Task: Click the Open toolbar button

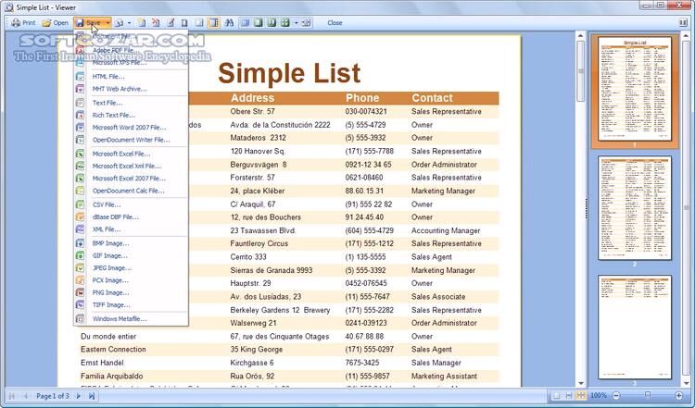Action: (56, 22)
